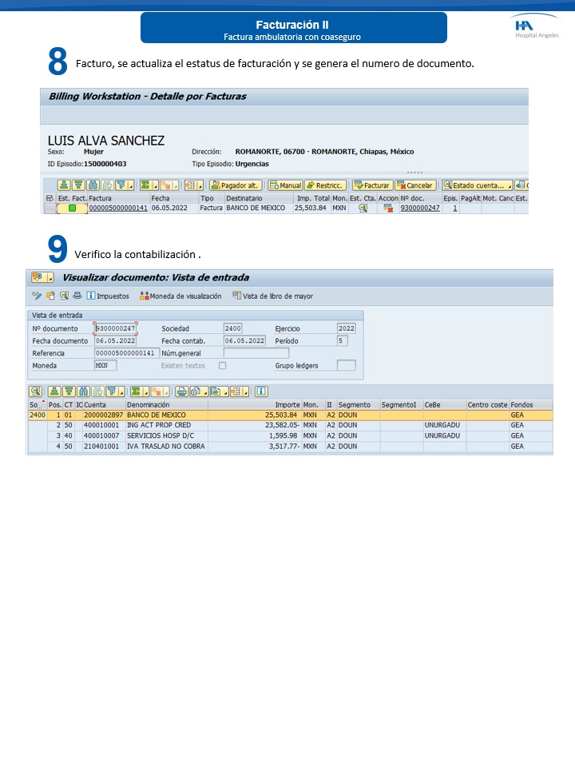Open document number link 9300000247

pos(420,208)
